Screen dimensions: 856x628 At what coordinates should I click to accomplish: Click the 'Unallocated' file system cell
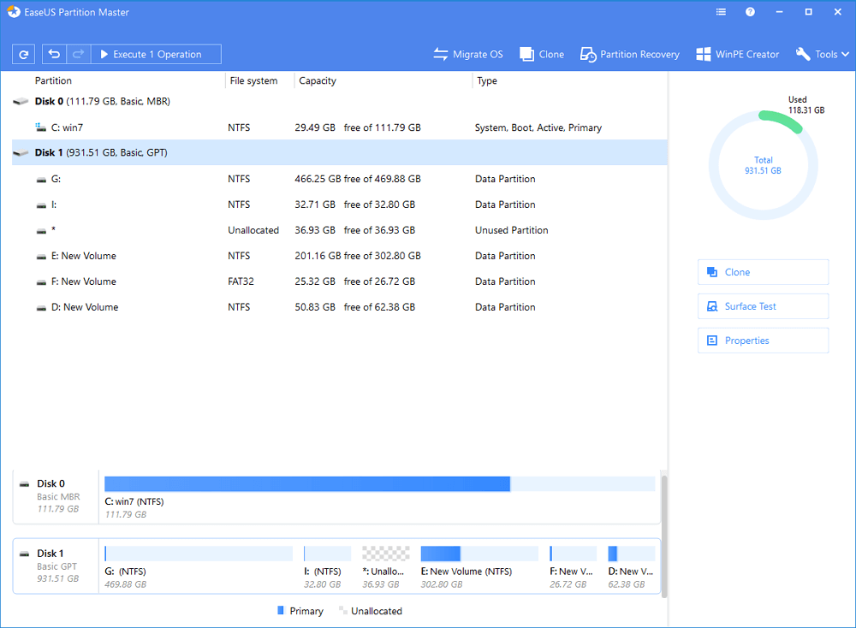tap(253, 230)
